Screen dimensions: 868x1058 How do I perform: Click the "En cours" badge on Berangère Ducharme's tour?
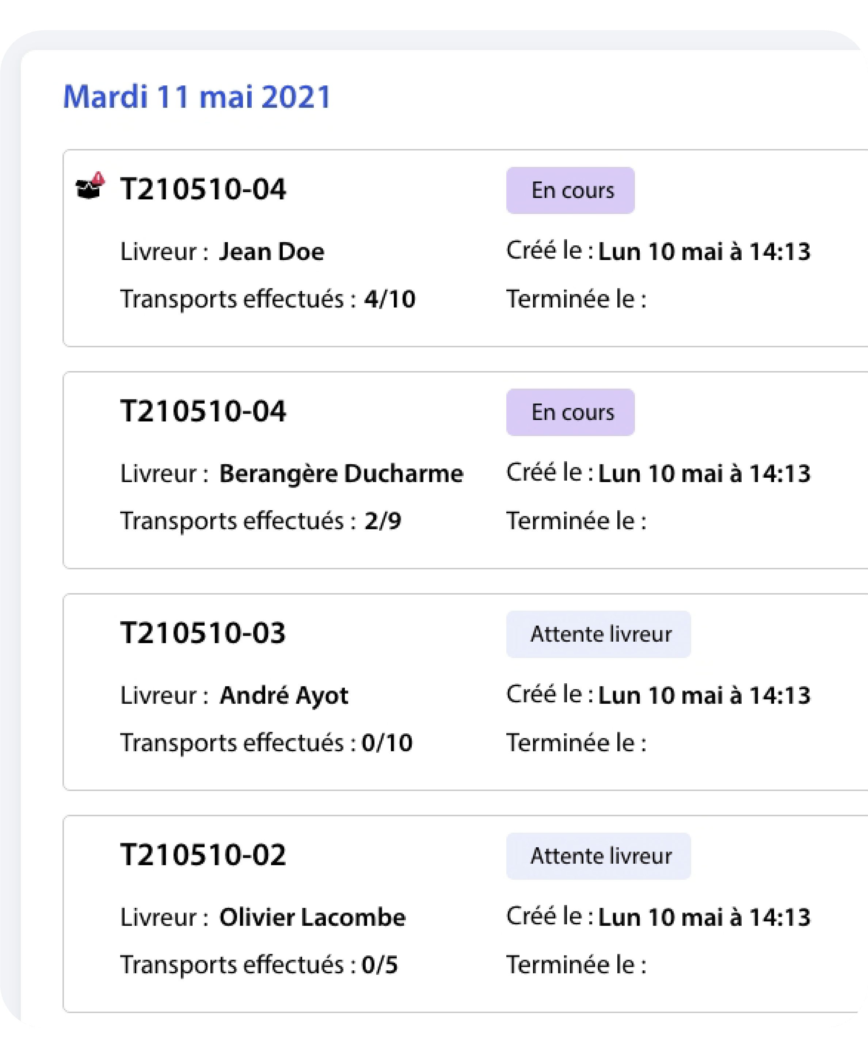coord(570,412)
